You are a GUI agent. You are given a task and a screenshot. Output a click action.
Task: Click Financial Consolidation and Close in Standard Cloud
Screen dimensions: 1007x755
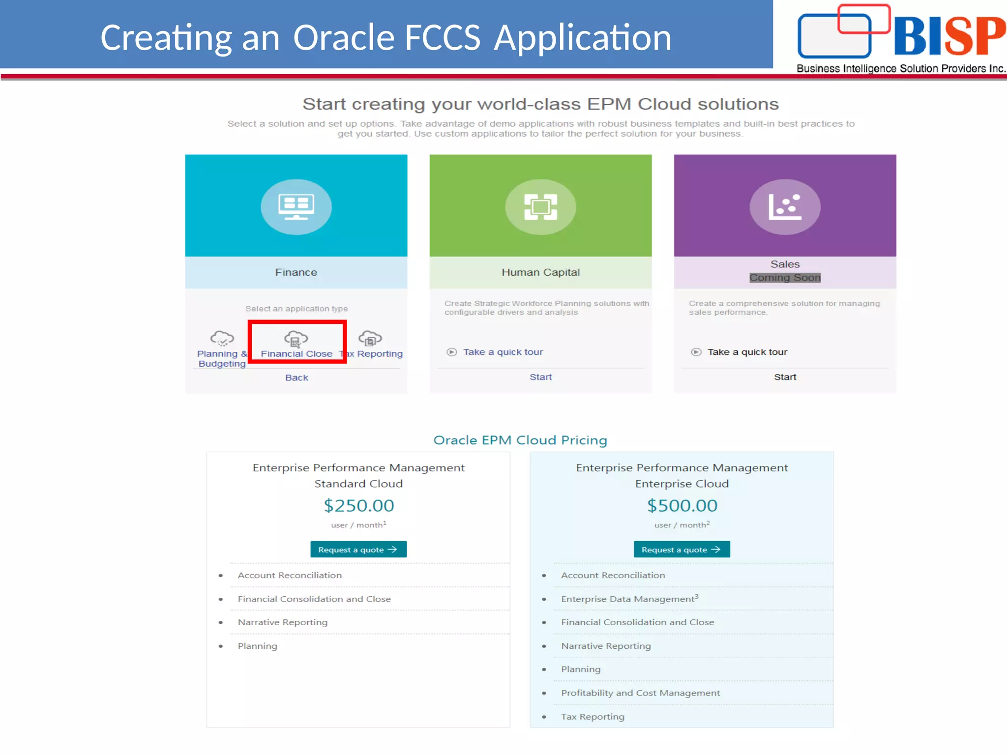[314, 599]
